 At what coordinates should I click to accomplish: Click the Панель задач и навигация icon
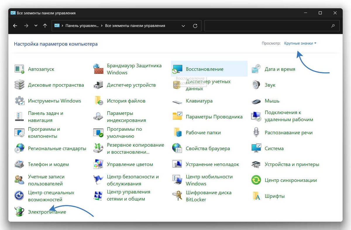(19, 116)
